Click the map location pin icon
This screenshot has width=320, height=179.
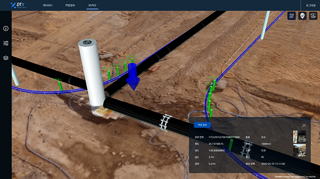tap(302, 16)
